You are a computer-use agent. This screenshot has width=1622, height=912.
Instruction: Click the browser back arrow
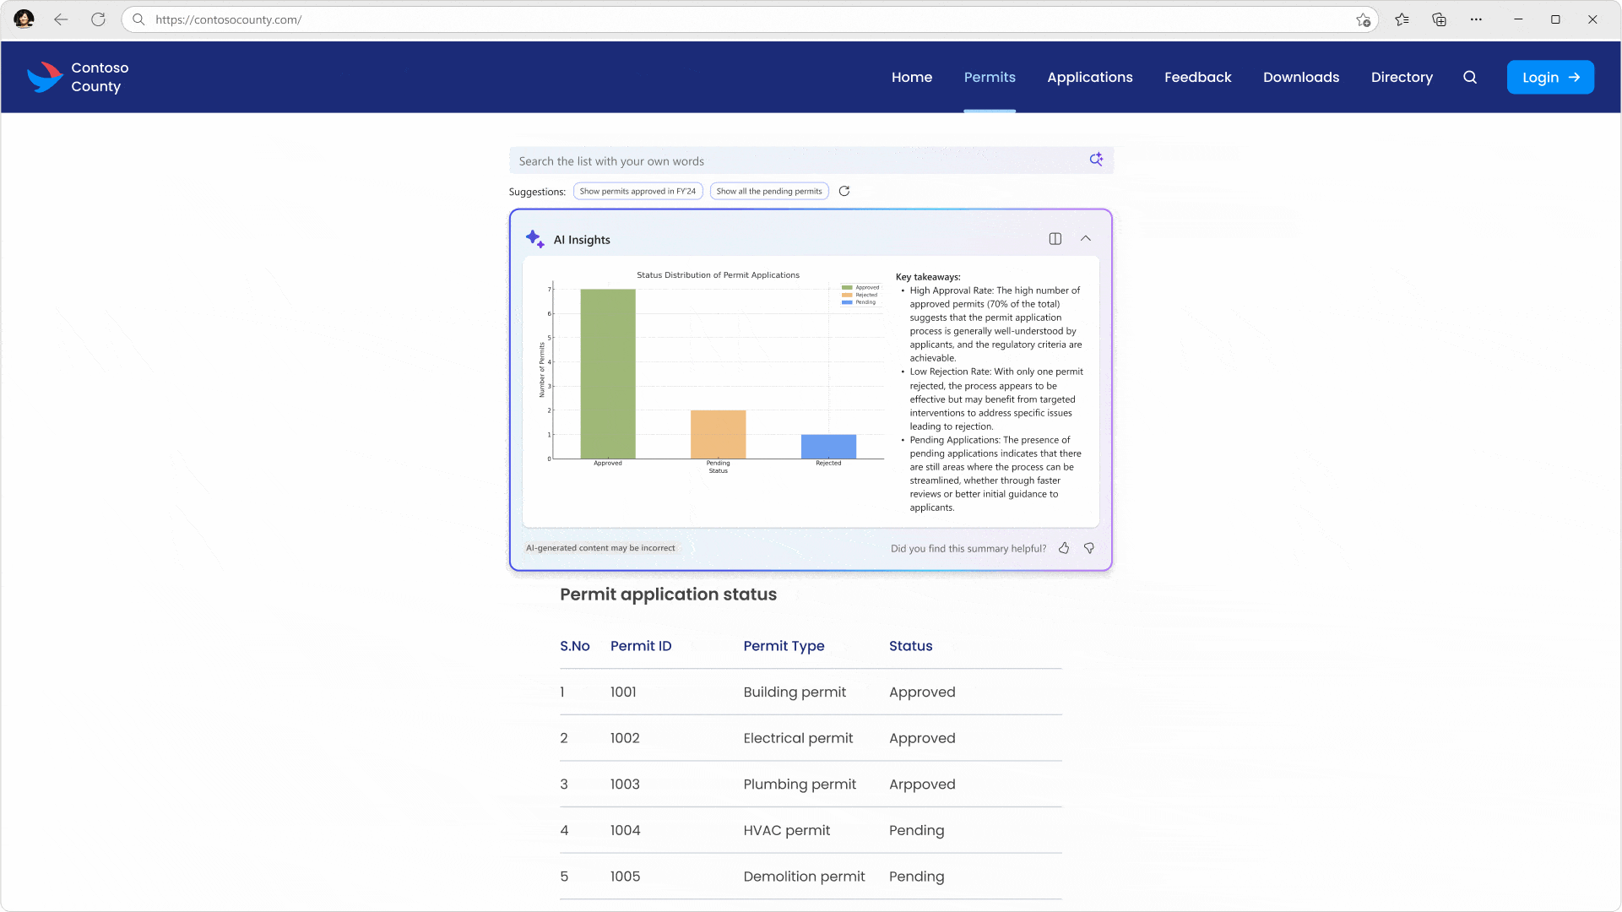pyautogui.click(x=60, y=19)
